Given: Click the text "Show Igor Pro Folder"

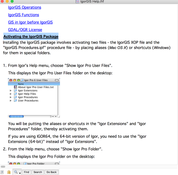Looking at the screenshot, I should point(81,149).
